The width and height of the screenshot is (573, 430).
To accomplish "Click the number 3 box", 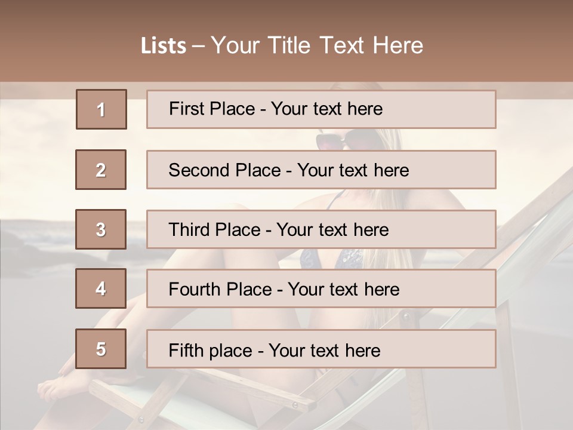I will point(101,229).
